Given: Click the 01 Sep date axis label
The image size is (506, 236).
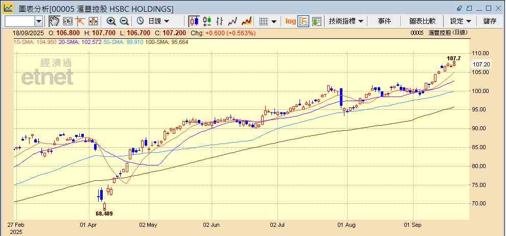Looking at the screenshot, I should click(x=413, y=225).
